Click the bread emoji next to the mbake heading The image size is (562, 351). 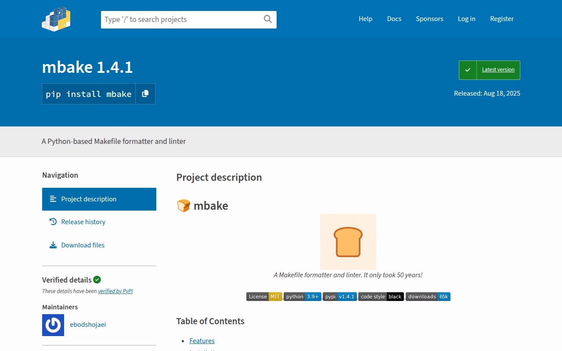[x=183, y=205]
